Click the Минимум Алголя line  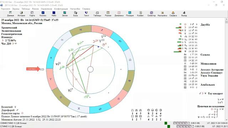tap(31, 119)
